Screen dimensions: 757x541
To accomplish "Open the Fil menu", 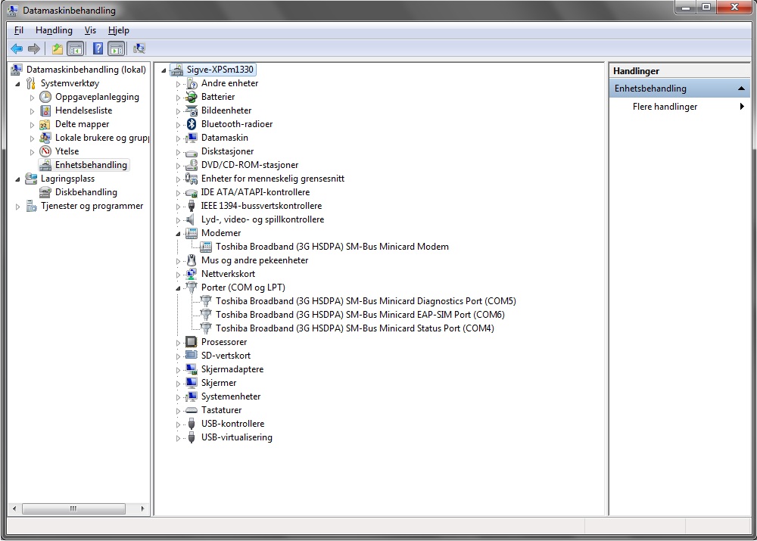I will pos(19,30).
